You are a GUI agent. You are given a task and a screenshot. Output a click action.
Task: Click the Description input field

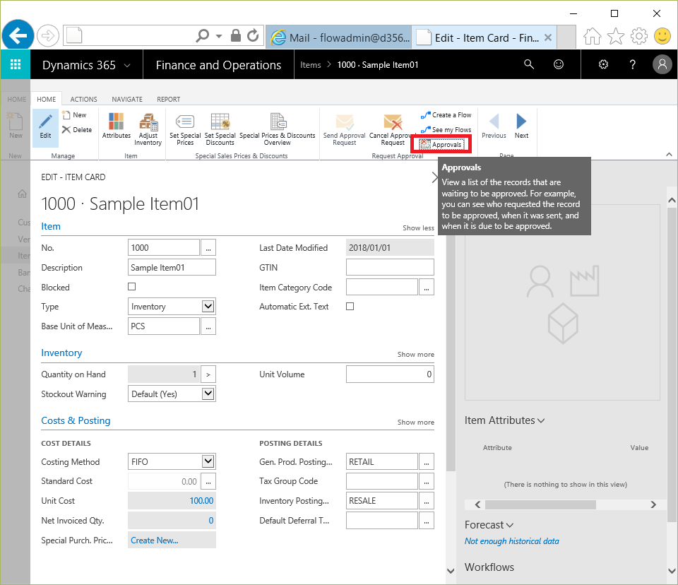coord(172,267)
